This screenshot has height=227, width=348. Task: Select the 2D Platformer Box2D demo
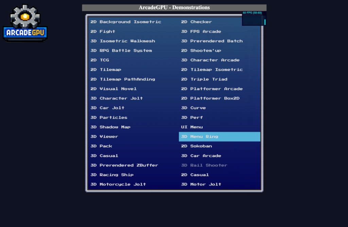point(210,98)
